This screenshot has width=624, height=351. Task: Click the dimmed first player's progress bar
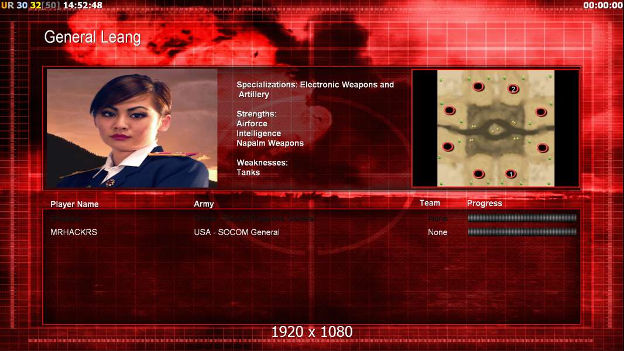pos(522,218)
